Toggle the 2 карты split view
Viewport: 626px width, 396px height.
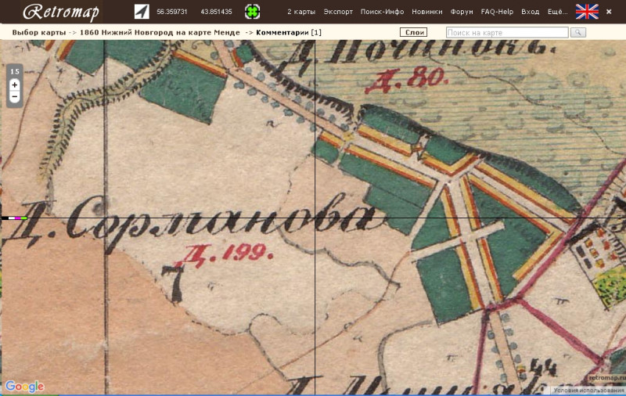[301, 12]
